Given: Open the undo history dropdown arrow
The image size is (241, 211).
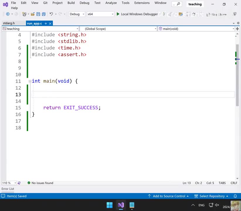Looking at the screenshot, I should click(x=56, y=14).
